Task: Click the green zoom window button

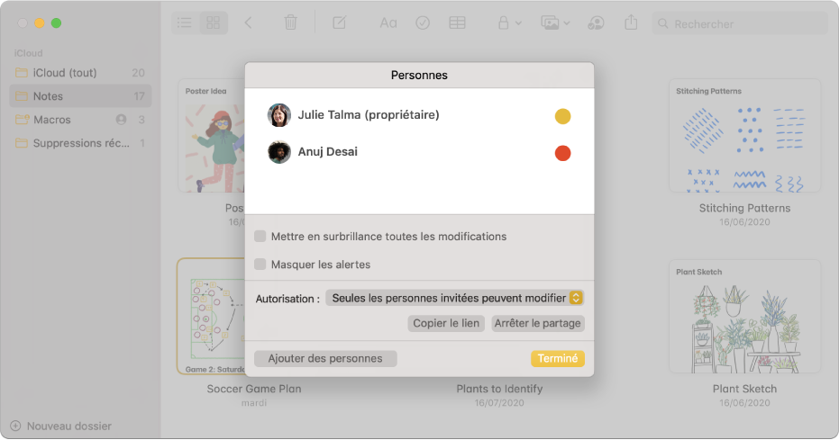Action: click(56, 23)
